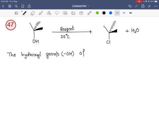The image size is (159, 119).
Task: Open the search tool
Action: pos(16,6)
